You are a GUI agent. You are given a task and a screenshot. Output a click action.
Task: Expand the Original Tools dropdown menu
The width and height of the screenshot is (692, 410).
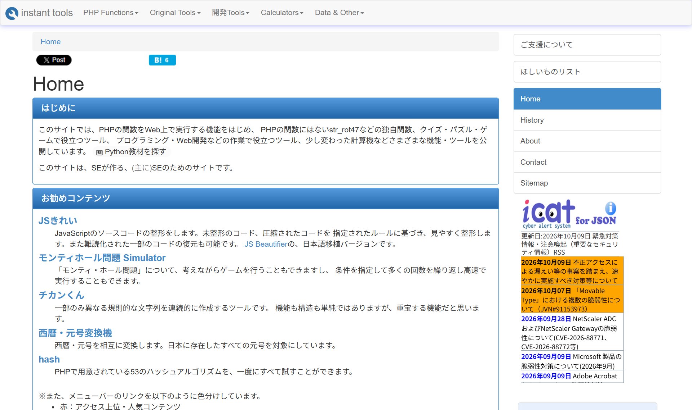coord(175,13)
